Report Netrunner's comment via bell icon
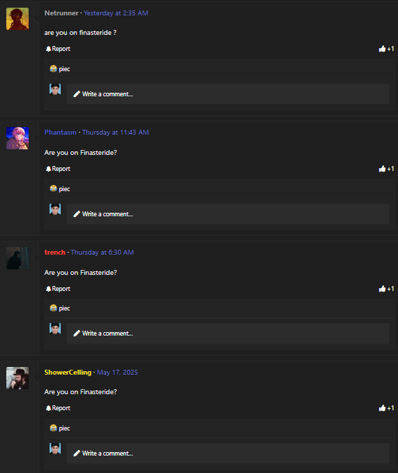This screenshot has height=473, width=398. [x=58, y=49]
